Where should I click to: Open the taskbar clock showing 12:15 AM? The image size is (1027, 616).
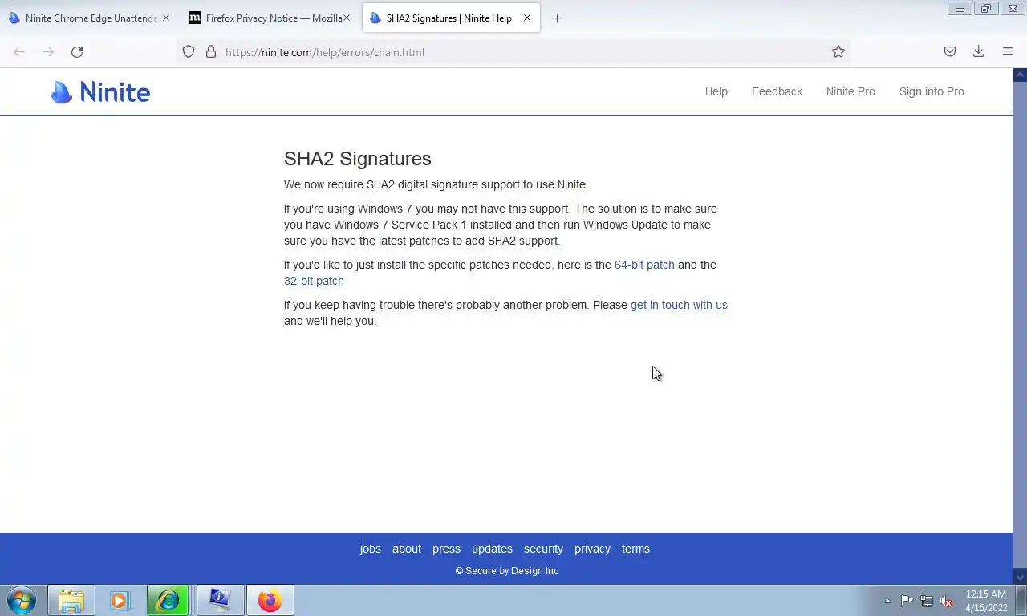pyautogui.click(x=986, y=601)
